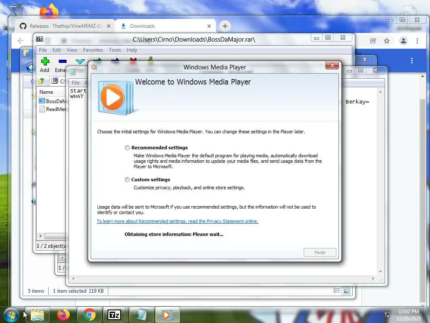The image size is (430, 323).
Task: Select the BossDaM file in 7-Zip list
Action: click(x=52, y=101)
